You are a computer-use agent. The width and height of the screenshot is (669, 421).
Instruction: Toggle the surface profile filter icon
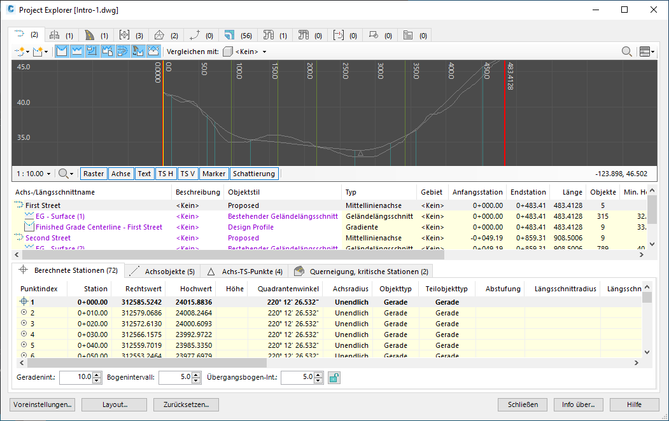77,52
